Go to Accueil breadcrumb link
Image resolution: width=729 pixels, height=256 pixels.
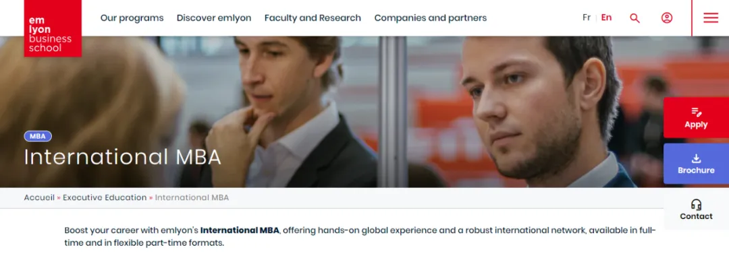[x=40, y=197]
